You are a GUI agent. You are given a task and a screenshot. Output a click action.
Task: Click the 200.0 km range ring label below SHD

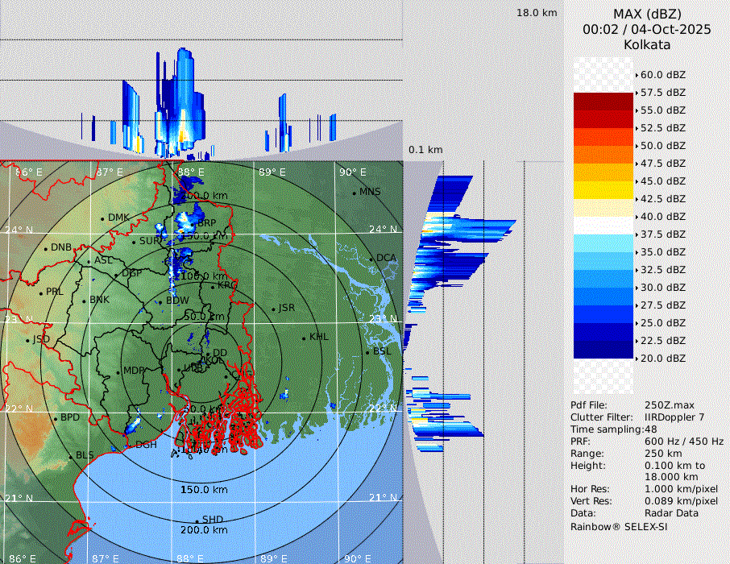[203, 530]
